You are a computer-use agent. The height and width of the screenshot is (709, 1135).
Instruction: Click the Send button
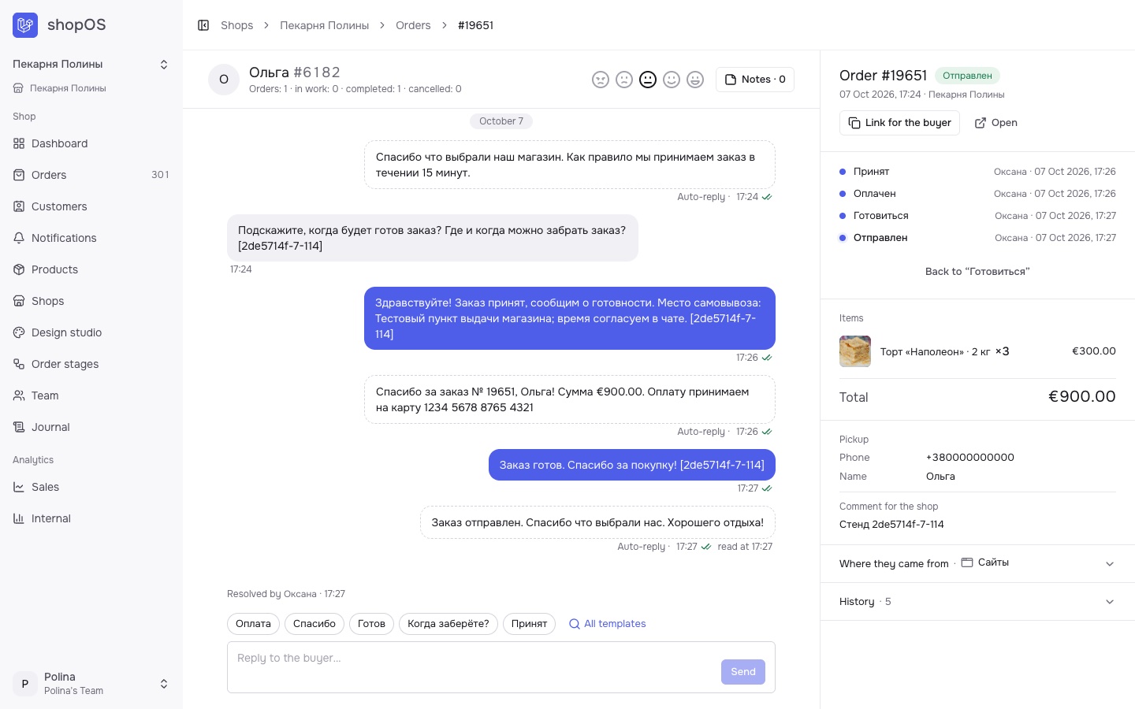(x=743, y=672)
